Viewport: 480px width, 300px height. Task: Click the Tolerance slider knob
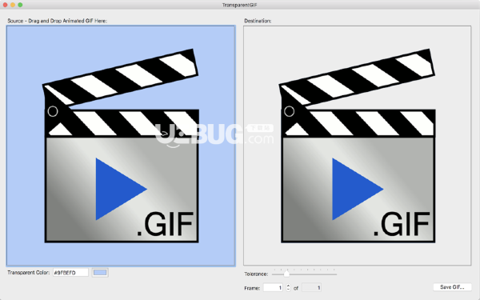click(x=286, y=274)
